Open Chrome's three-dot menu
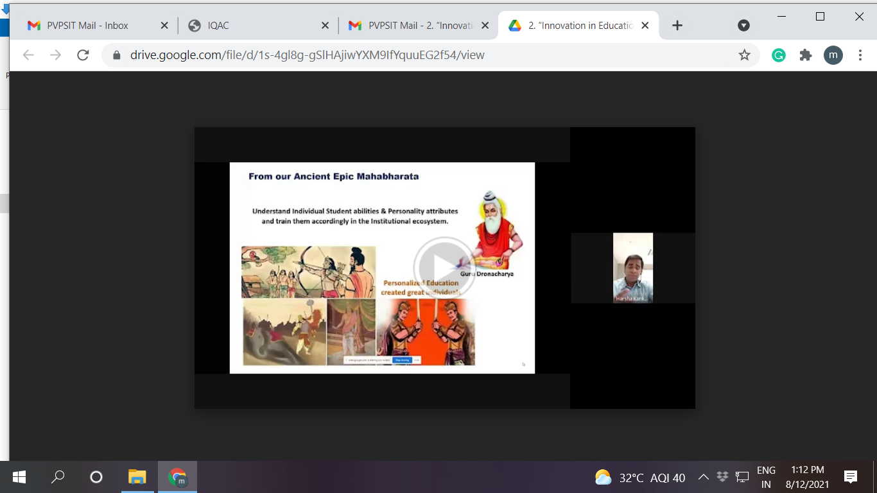 (x=860, y=55)
